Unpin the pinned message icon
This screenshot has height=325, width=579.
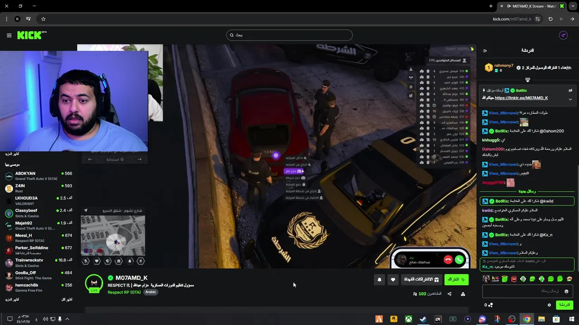click(x=570, y=90)
